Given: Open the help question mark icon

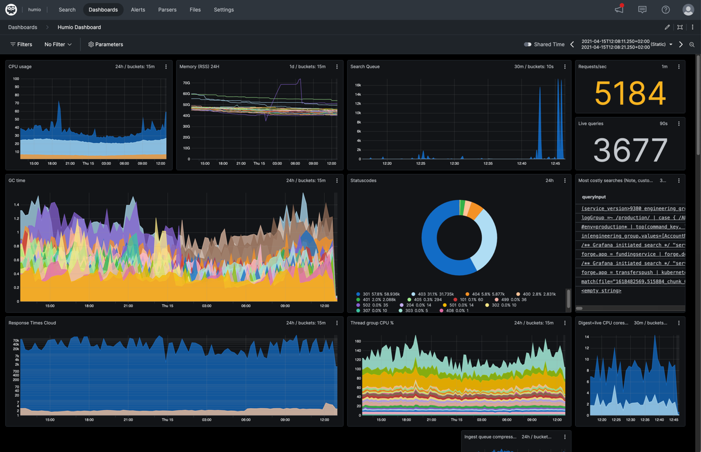Looking at the screenshot, I should click(x=665, y=9).
